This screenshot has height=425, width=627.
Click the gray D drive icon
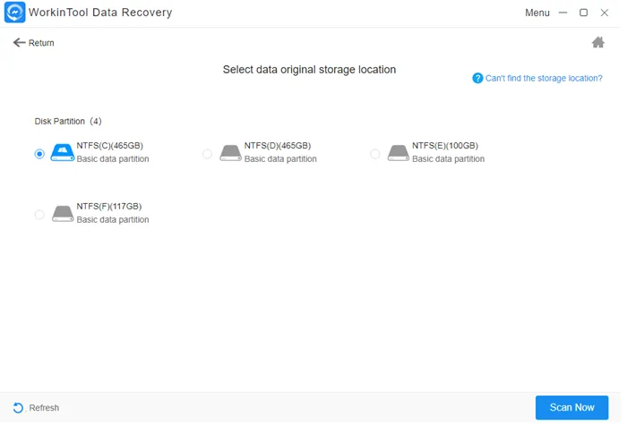pos(230,153)
